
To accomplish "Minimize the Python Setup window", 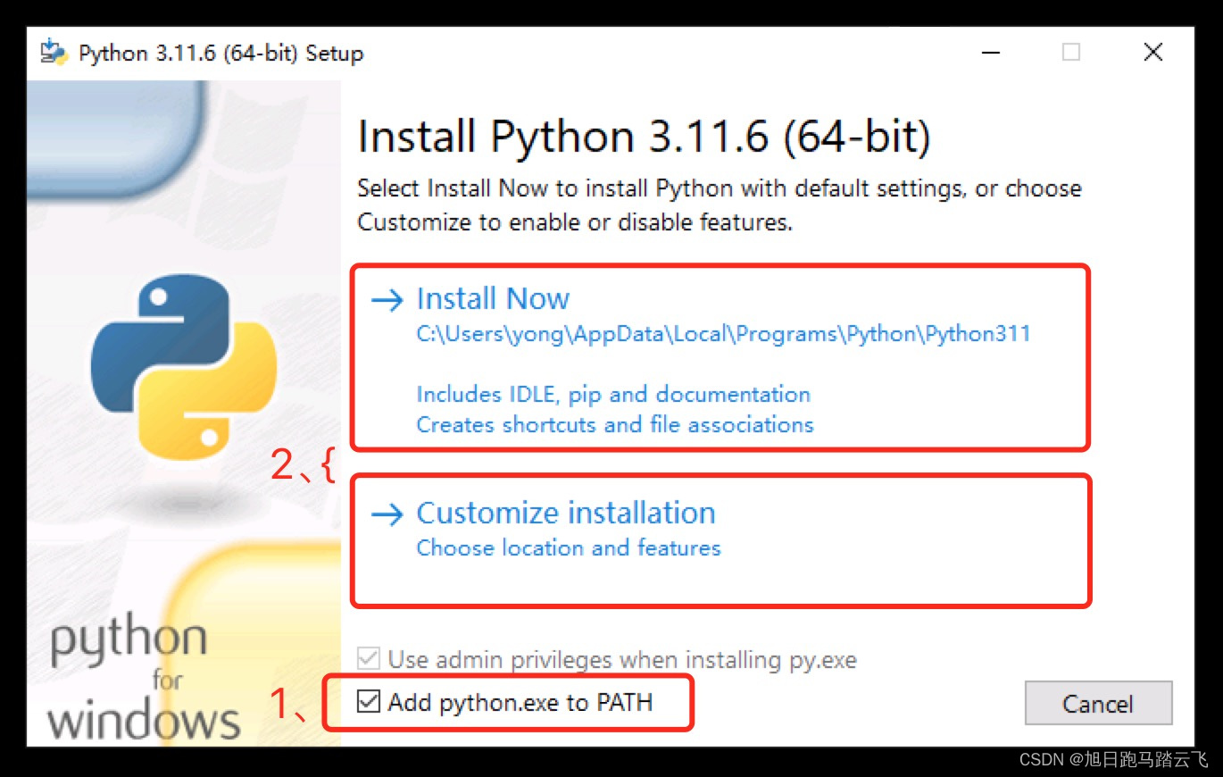I will coord(991,53).
